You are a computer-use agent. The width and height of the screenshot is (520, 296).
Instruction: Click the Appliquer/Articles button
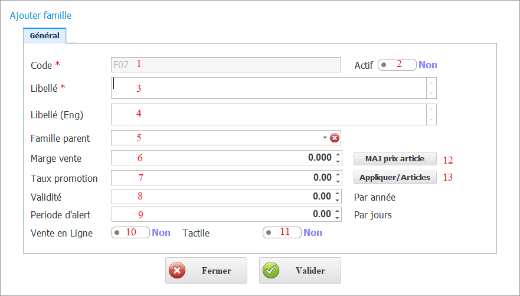click(395, 177)
